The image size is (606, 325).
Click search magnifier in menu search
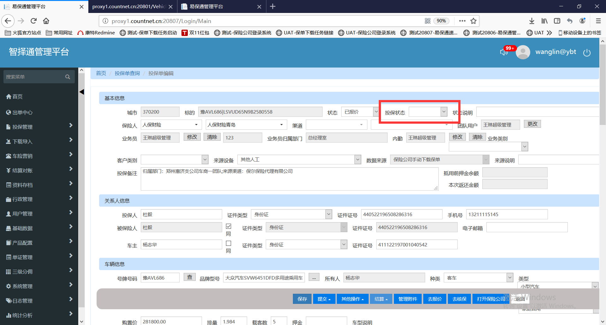pyautogui.click(x=68, y=77)
